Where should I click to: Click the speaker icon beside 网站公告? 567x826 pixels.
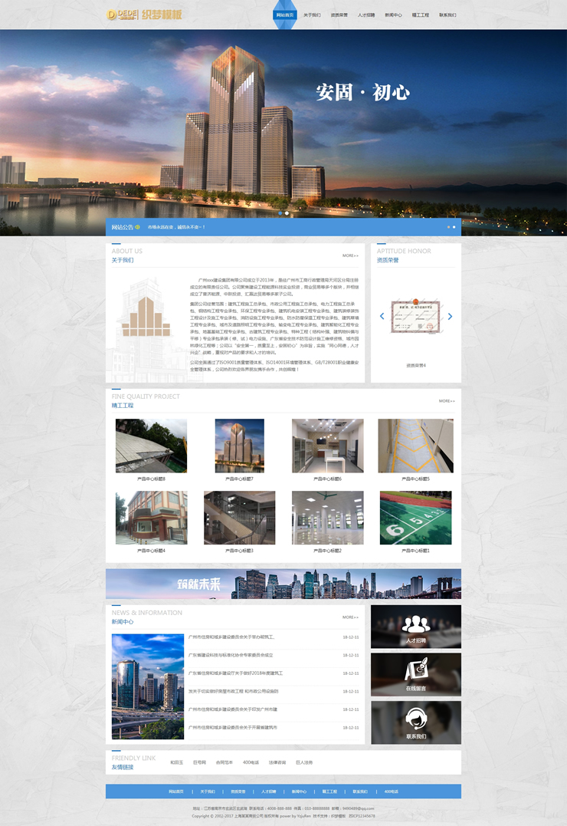pyautogui.click(x=138, y=227)
